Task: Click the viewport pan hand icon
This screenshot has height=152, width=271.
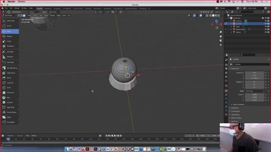Action: 221,36
